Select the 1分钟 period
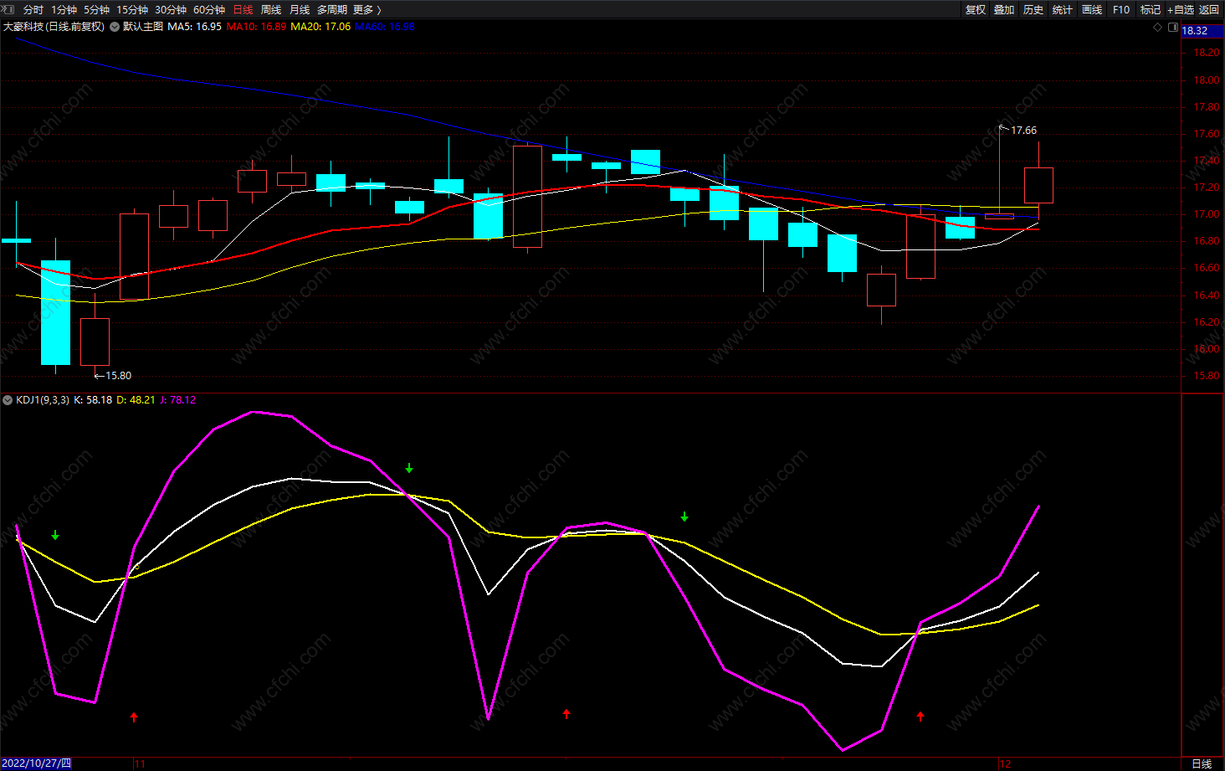This screenshot has width=1225, height=771. click(x=64, y=9)
